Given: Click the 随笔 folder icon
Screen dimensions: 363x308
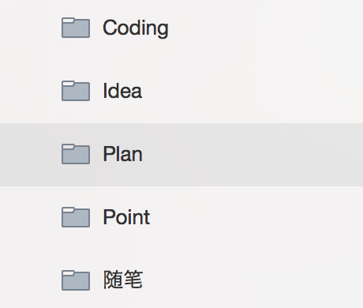Looking at the screenshot, I should tap(76, 280).
